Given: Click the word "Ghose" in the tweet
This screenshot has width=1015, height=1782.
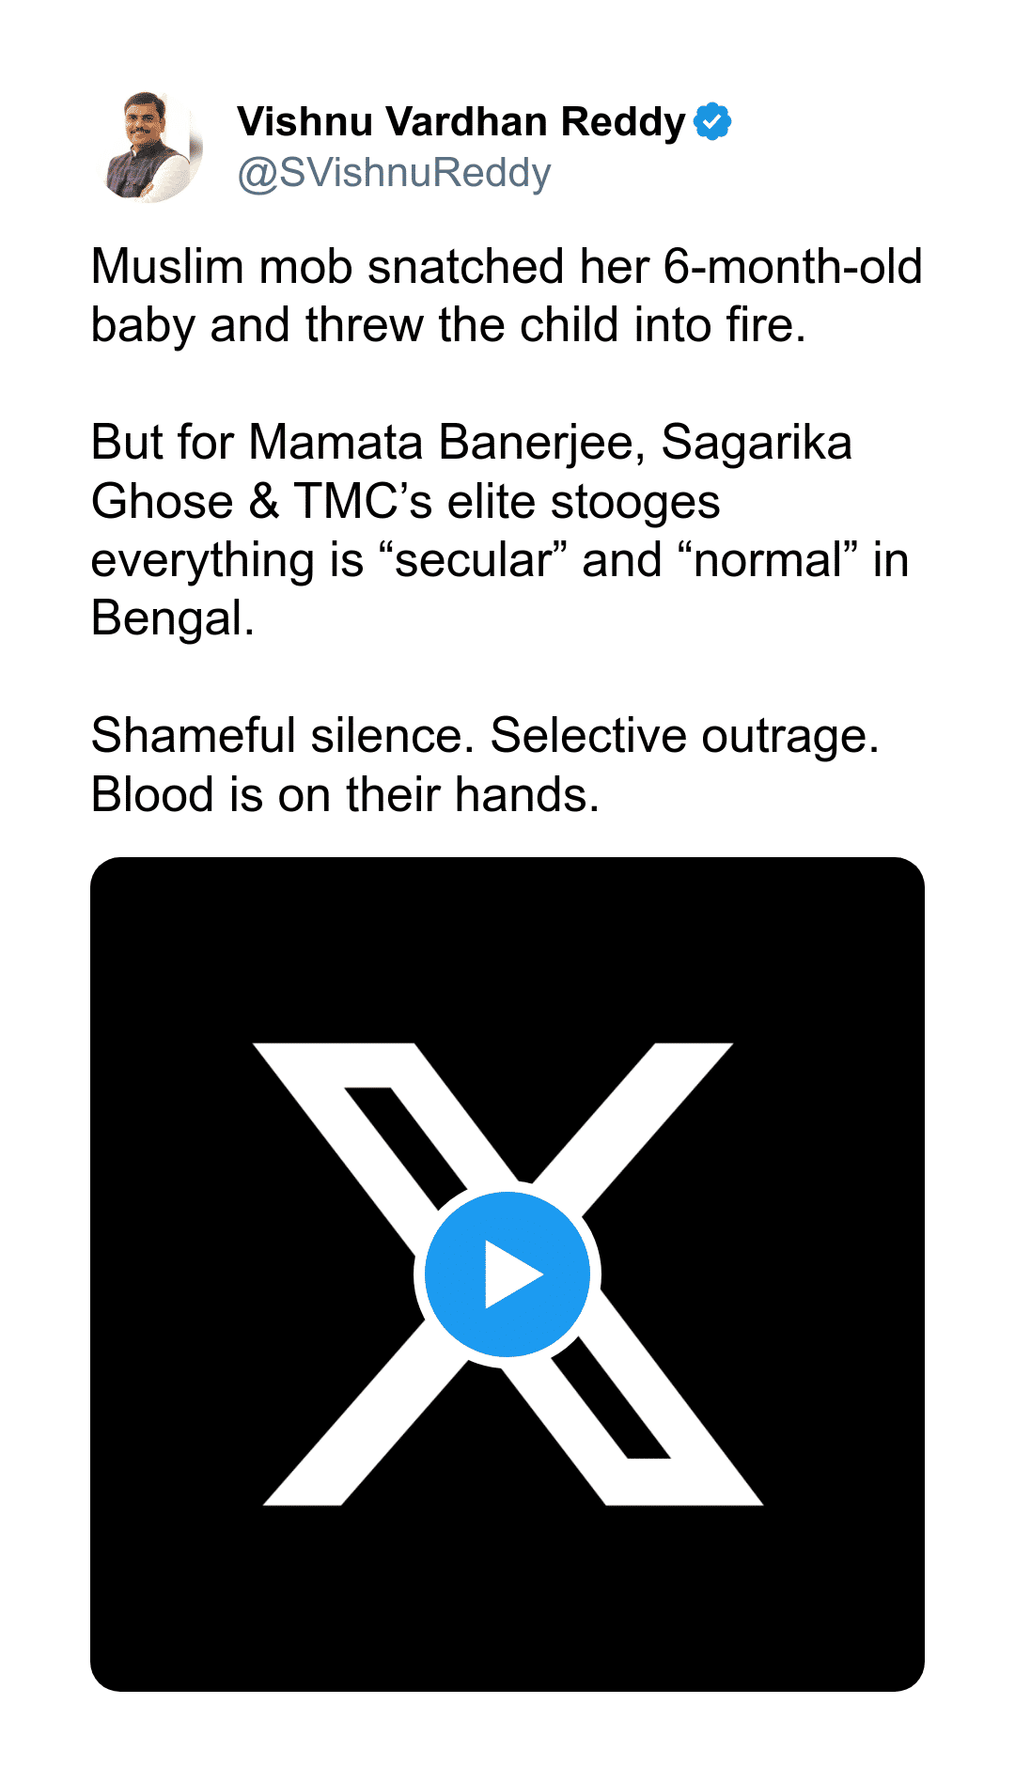Looking at the screenshot, I should click(162, 502).
